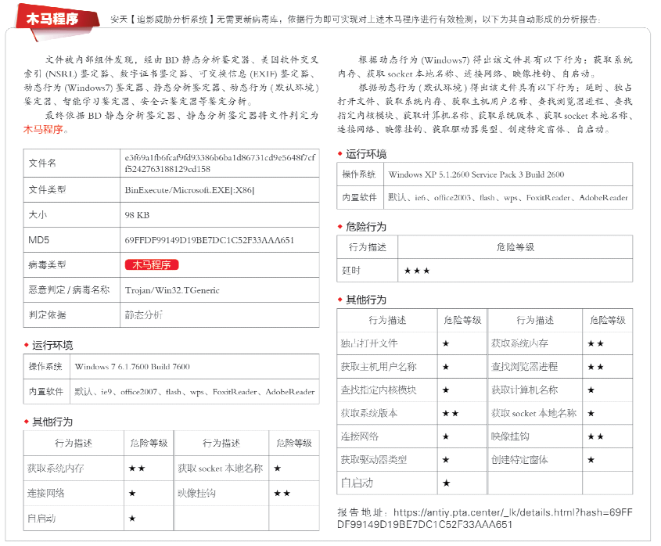Viewport: 661px width, 546px height.
Task: Click the 危险等级 header right of 行为描述 in 危险行为 table
Action: tap(516, 247)
